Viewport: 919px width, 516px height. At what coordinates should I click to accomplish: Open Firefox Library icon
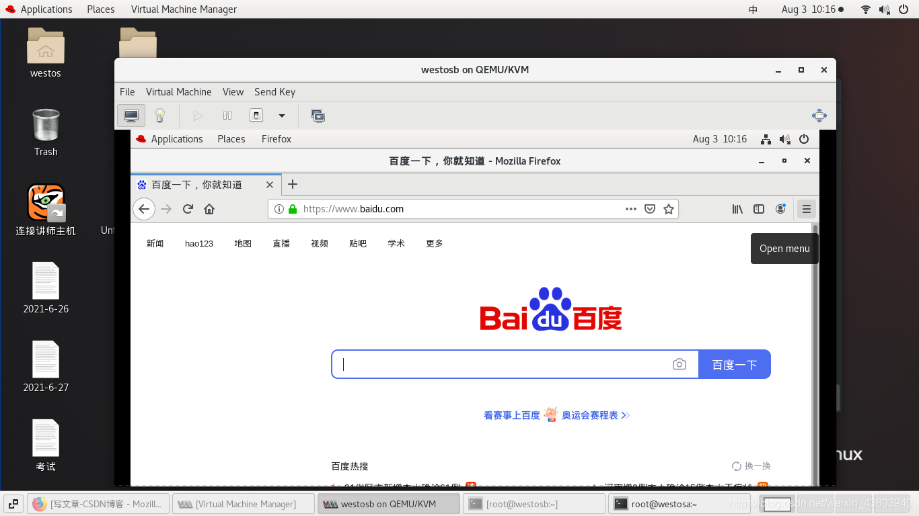[x=737, y=209]
